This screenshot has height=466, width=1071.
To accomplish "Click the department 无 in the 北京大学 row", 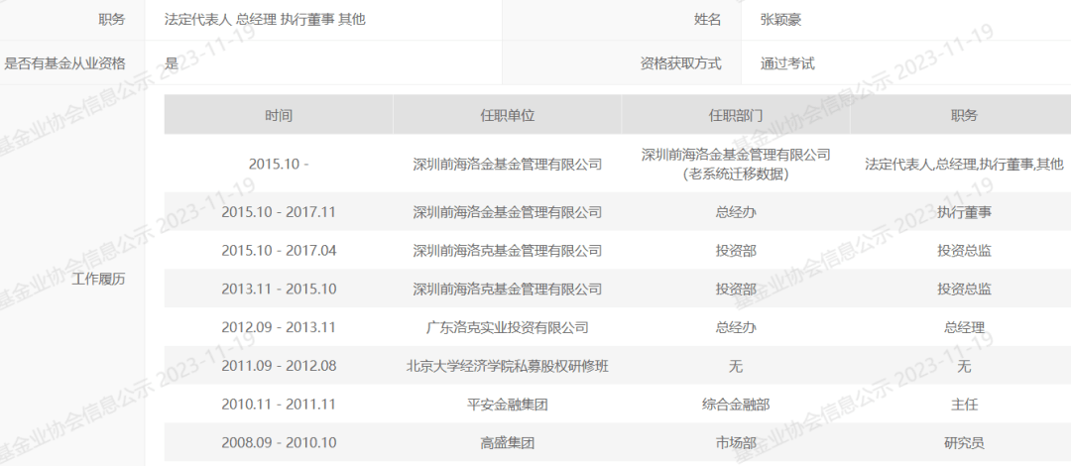I will coord(736,366).
